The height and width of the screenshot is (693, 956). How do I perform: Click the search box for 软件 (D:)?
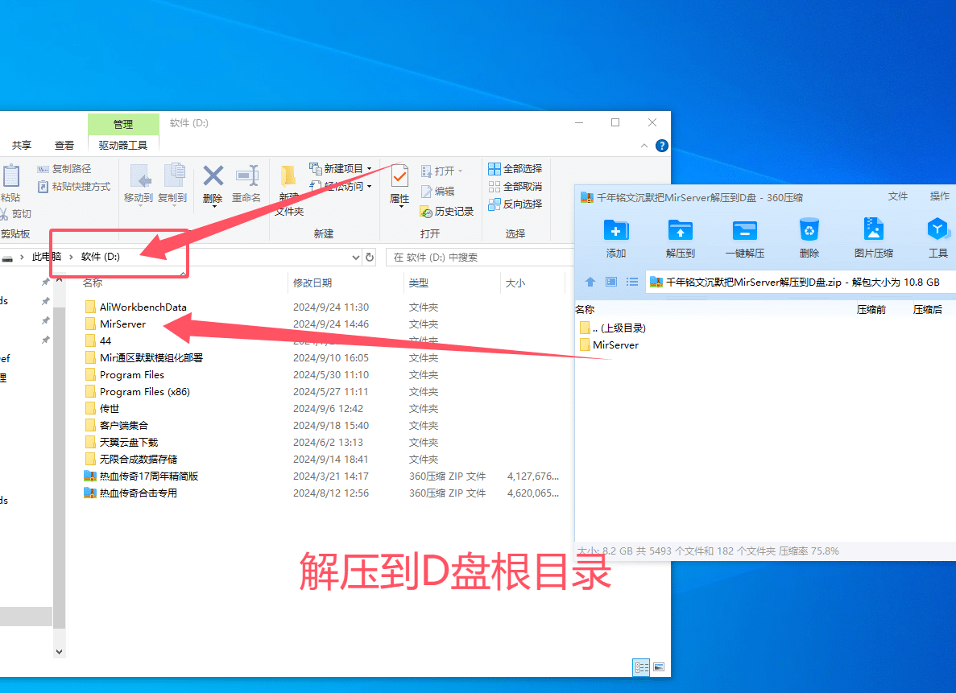475,258
